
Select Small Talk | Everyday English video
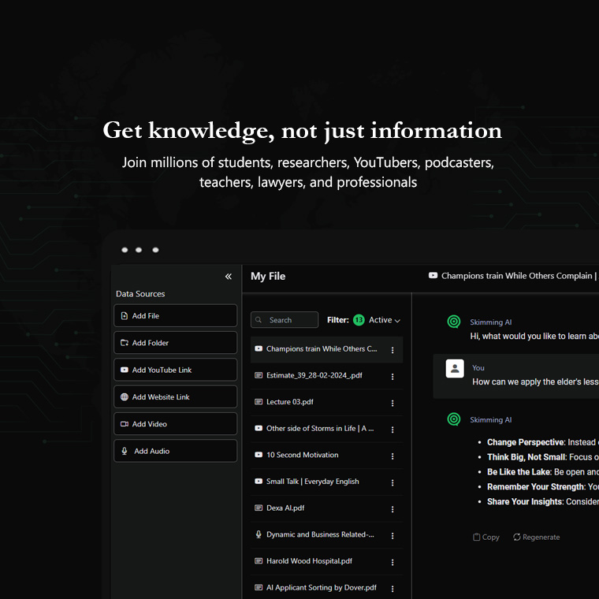[x=326, y=482]
